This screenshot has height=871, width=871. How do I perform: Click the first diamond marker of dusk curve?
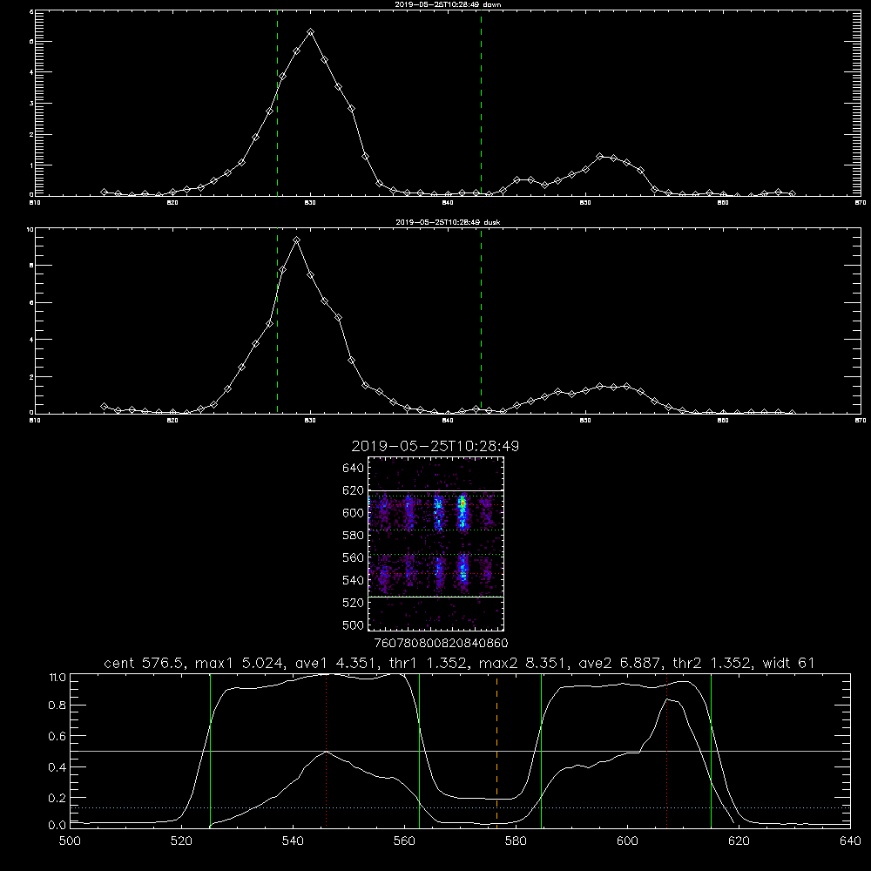point(104,407)
